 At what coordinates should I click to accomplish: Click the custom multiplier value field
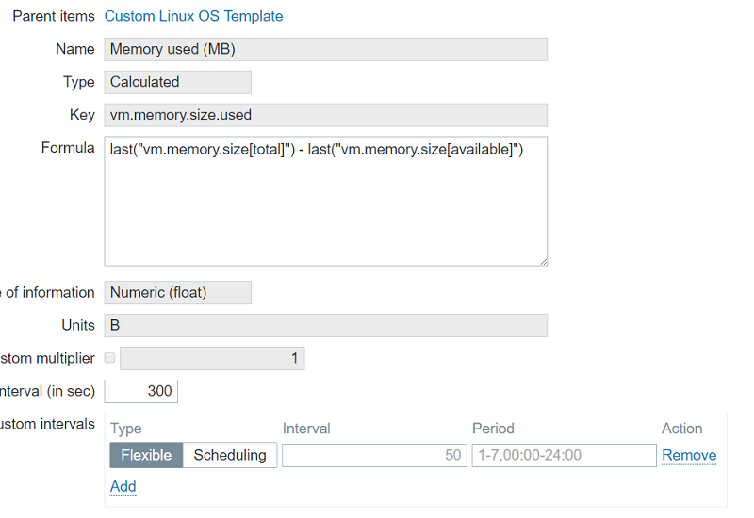[x=212, y=358]
